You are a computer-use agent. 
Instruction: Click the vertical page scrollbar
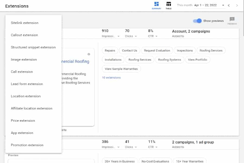(243, 18)
